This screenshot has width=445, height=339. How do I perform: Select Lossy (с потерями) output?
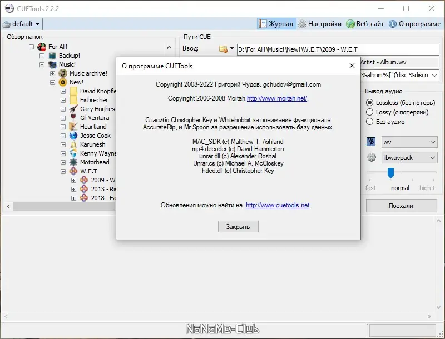(x=397, y=112)
